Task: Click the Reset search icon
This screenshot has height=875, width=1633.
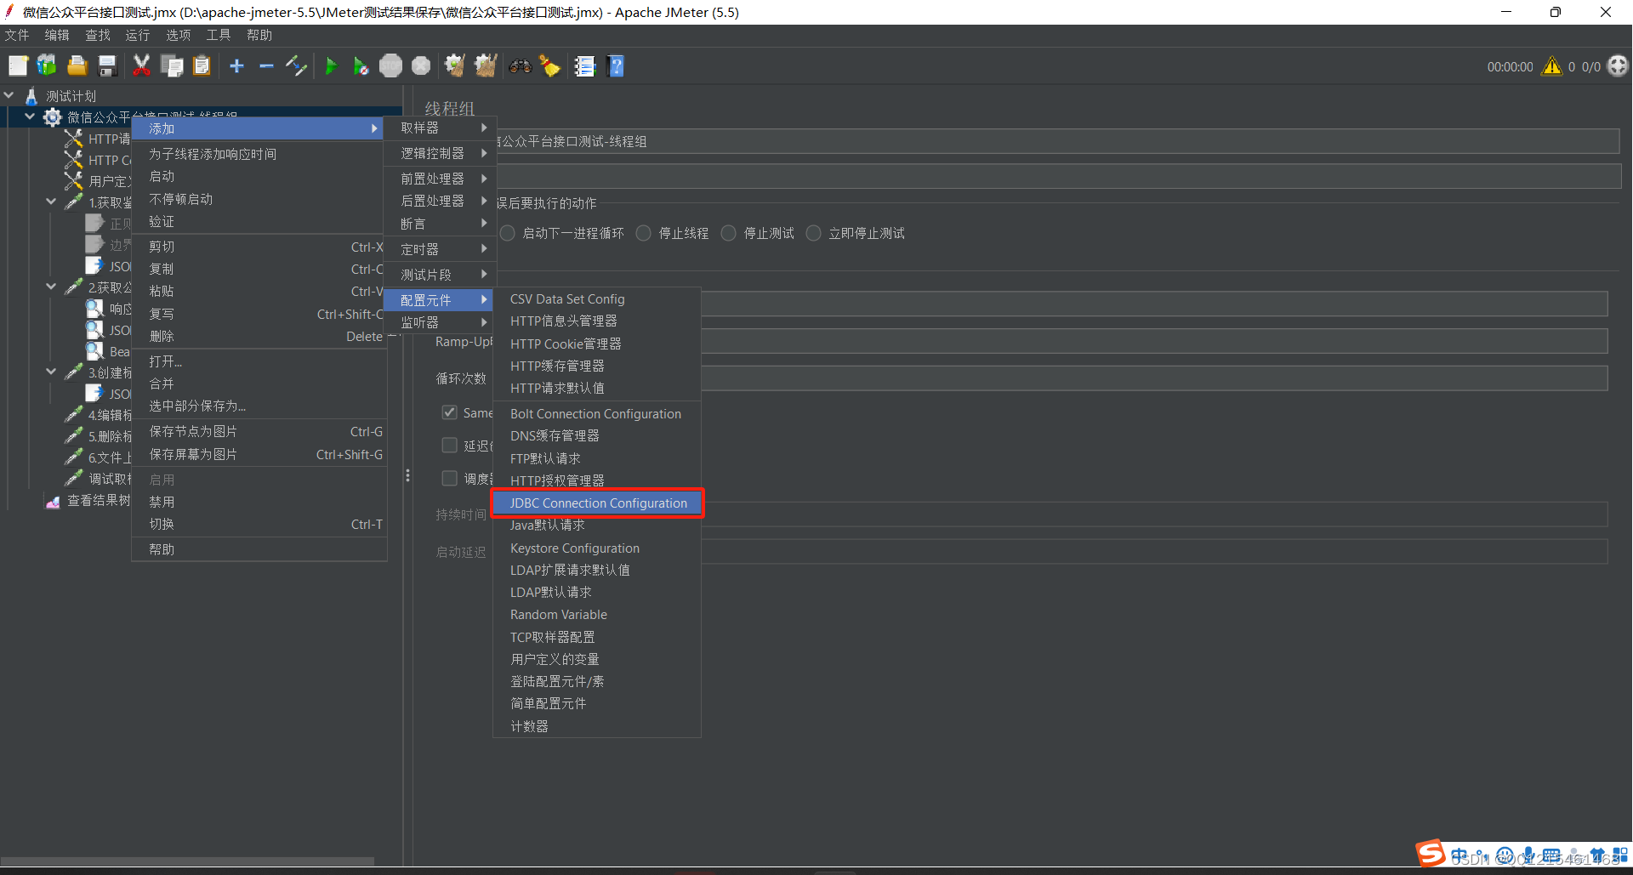Action: (x=550, y=65)
